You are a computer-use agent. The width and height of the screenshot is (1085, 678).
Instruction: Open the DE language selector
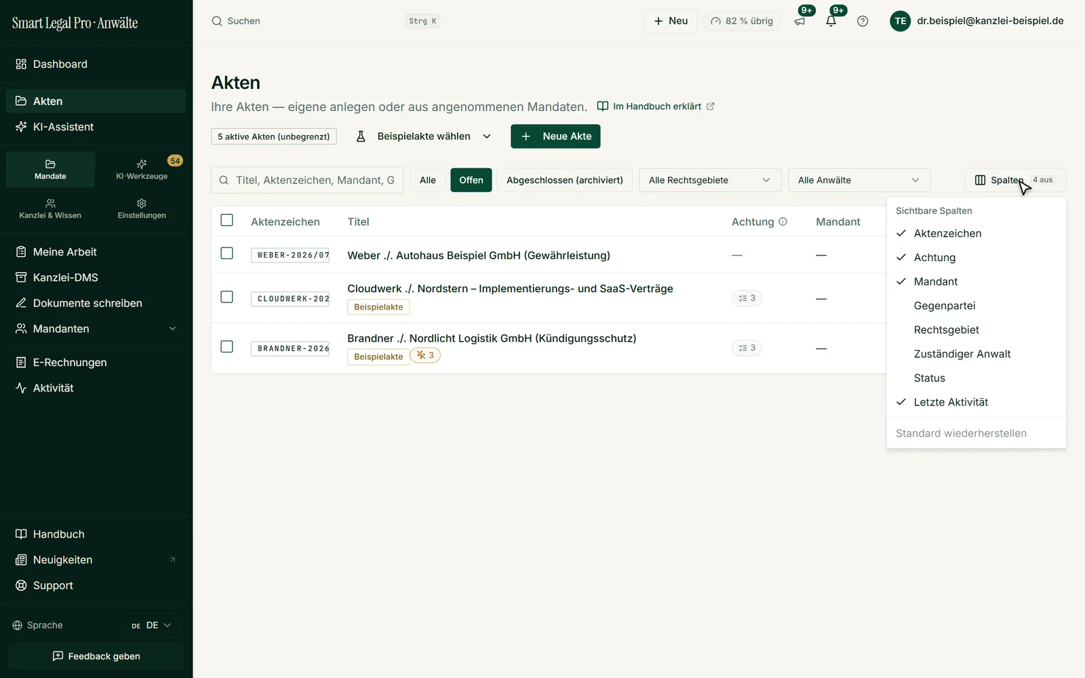pyautogui.click(x=152, y=625)
